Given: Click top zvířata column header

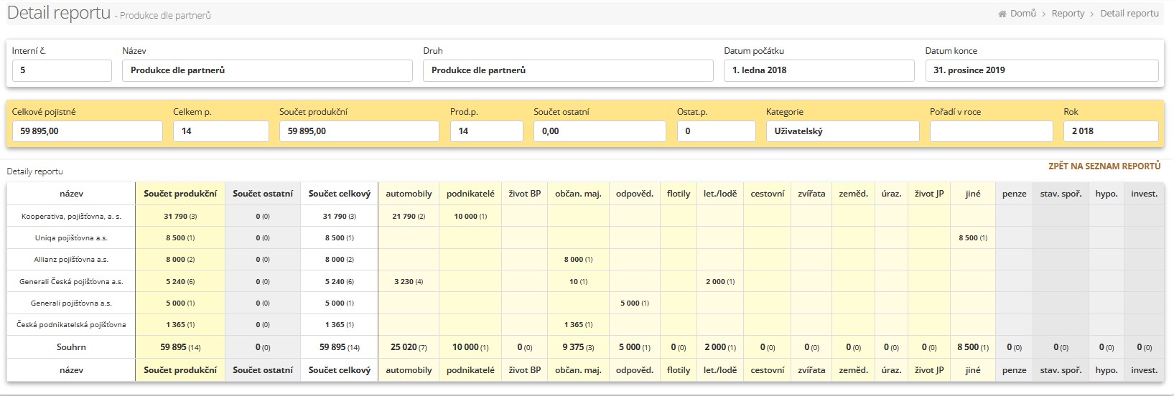Looking at the screenshot, I should (x=812, y=194).
